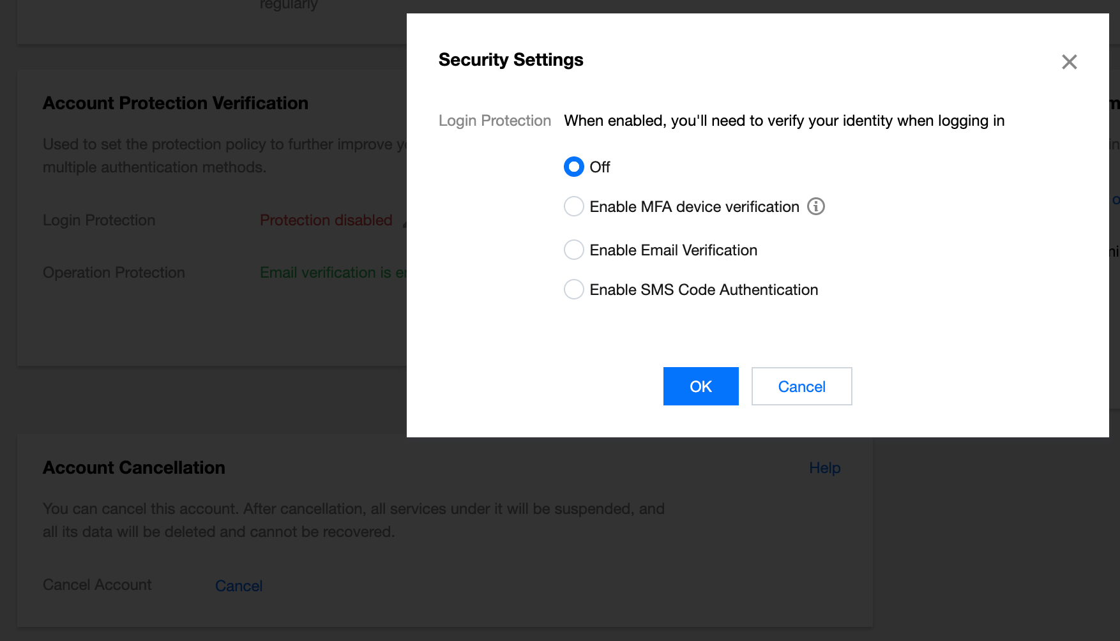Select the Off login protection option
The height and width of the screenshot is (641, 1120).
[x=574, y=167]
